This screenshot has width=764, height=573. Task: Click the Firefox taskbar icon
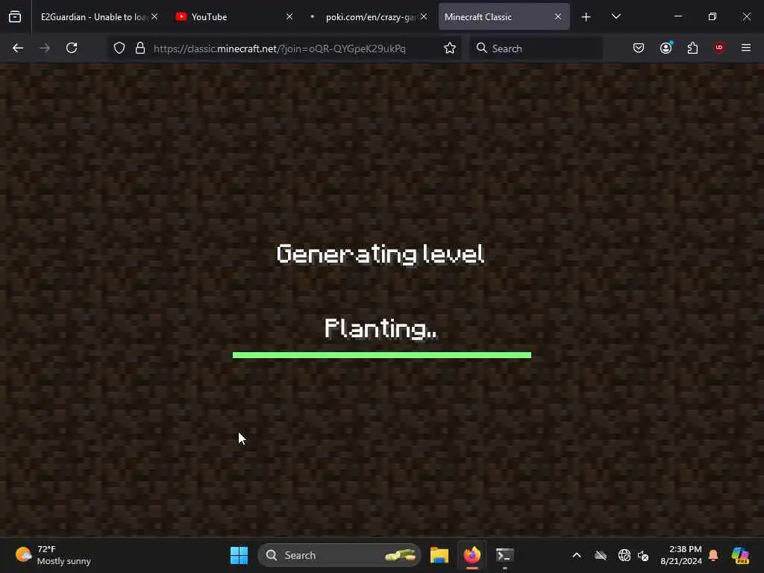472,555
